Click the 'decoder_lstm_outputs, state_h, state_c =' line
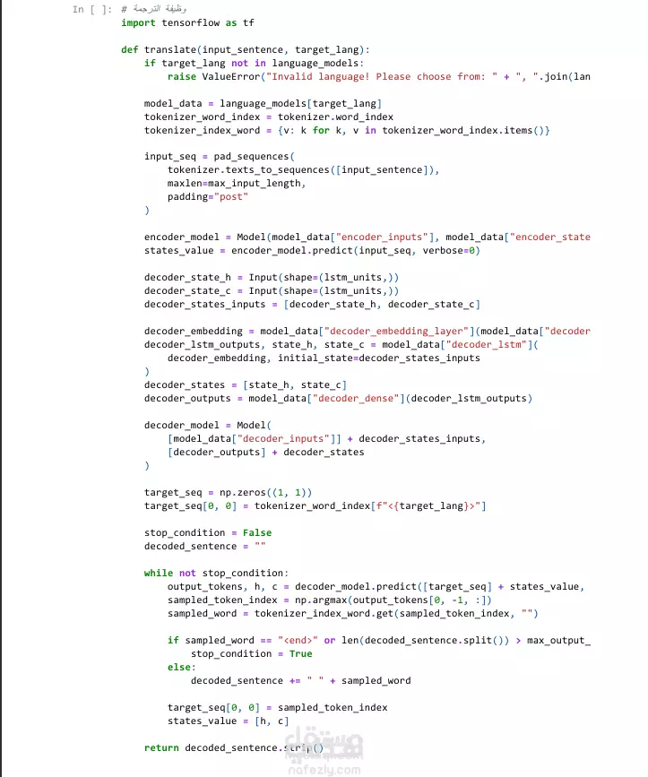The height and width of the screenshot is (777, 648). 341,344
